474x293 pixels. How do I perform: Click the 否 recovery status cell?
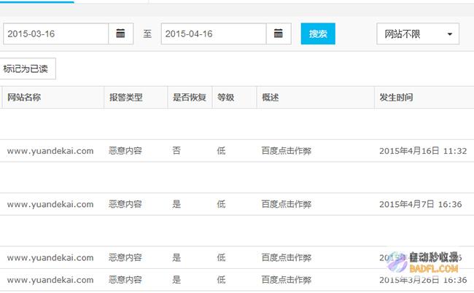click(x=176, y=150)
